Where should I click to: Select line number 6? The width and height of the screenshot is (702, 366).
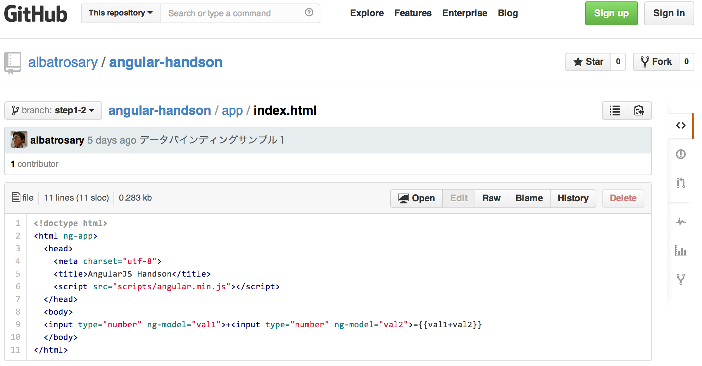(18, 286)
